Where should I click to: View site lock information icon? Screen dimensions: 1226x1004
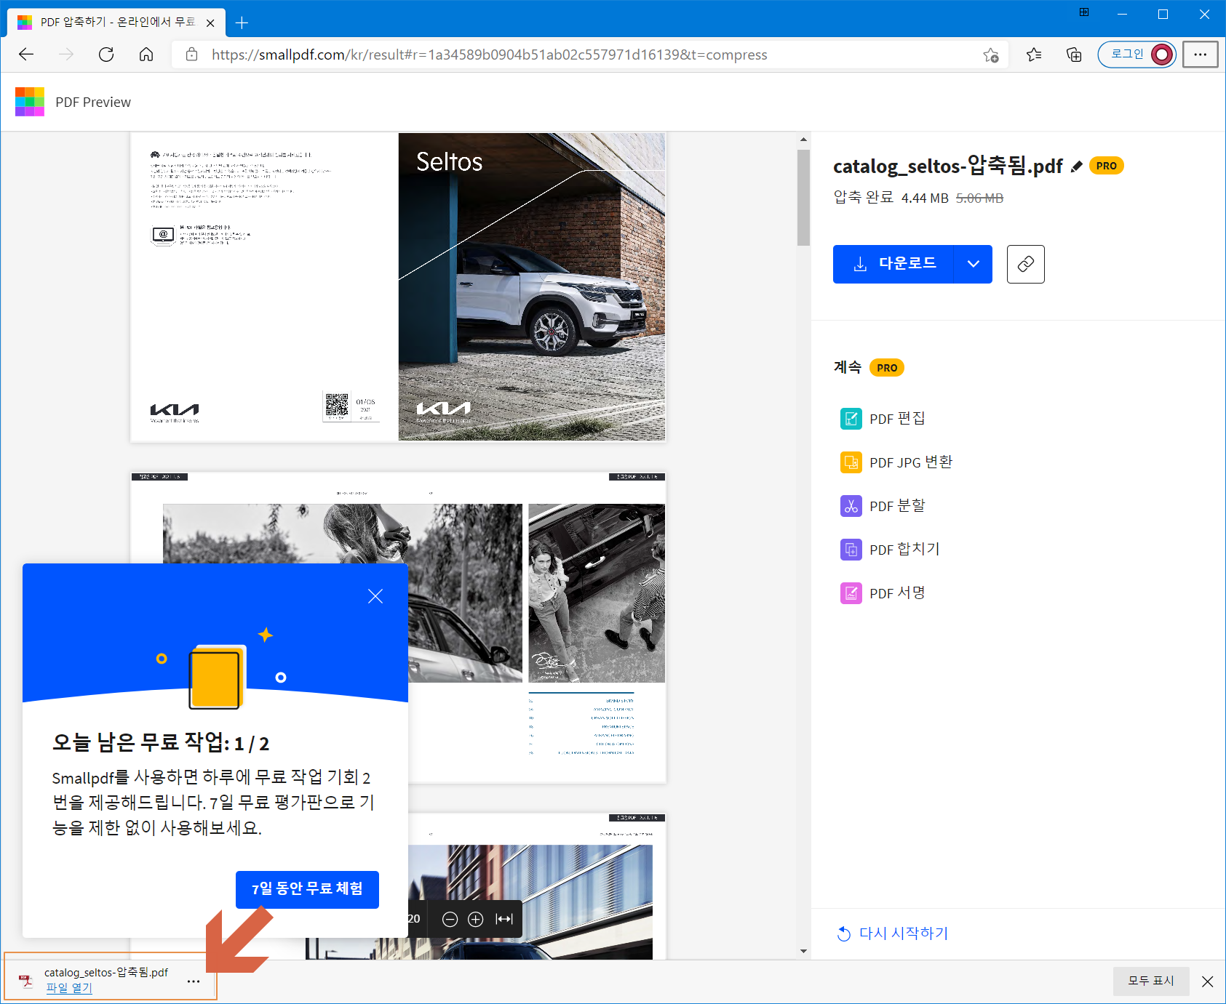pyautogui.click(x=192, y=55)
